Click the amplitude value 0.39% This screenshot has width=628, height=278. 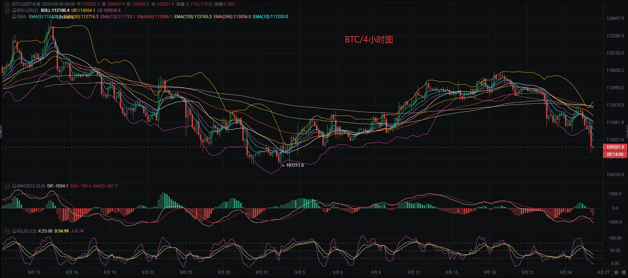click(229, 4)
